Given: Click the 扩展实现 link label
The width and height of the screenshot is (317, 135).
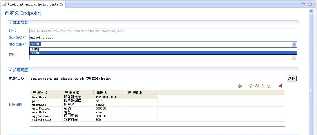Looking at the screenshot, I should [18, 79].
